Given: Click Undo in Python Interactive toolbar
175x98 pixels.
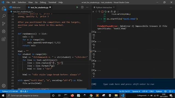Looking at the screenshot, I should point(99,12).
